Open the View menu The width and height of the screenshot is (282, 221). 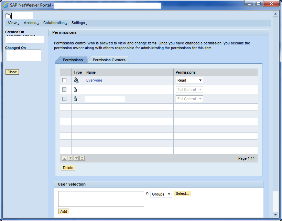(13, 23)
